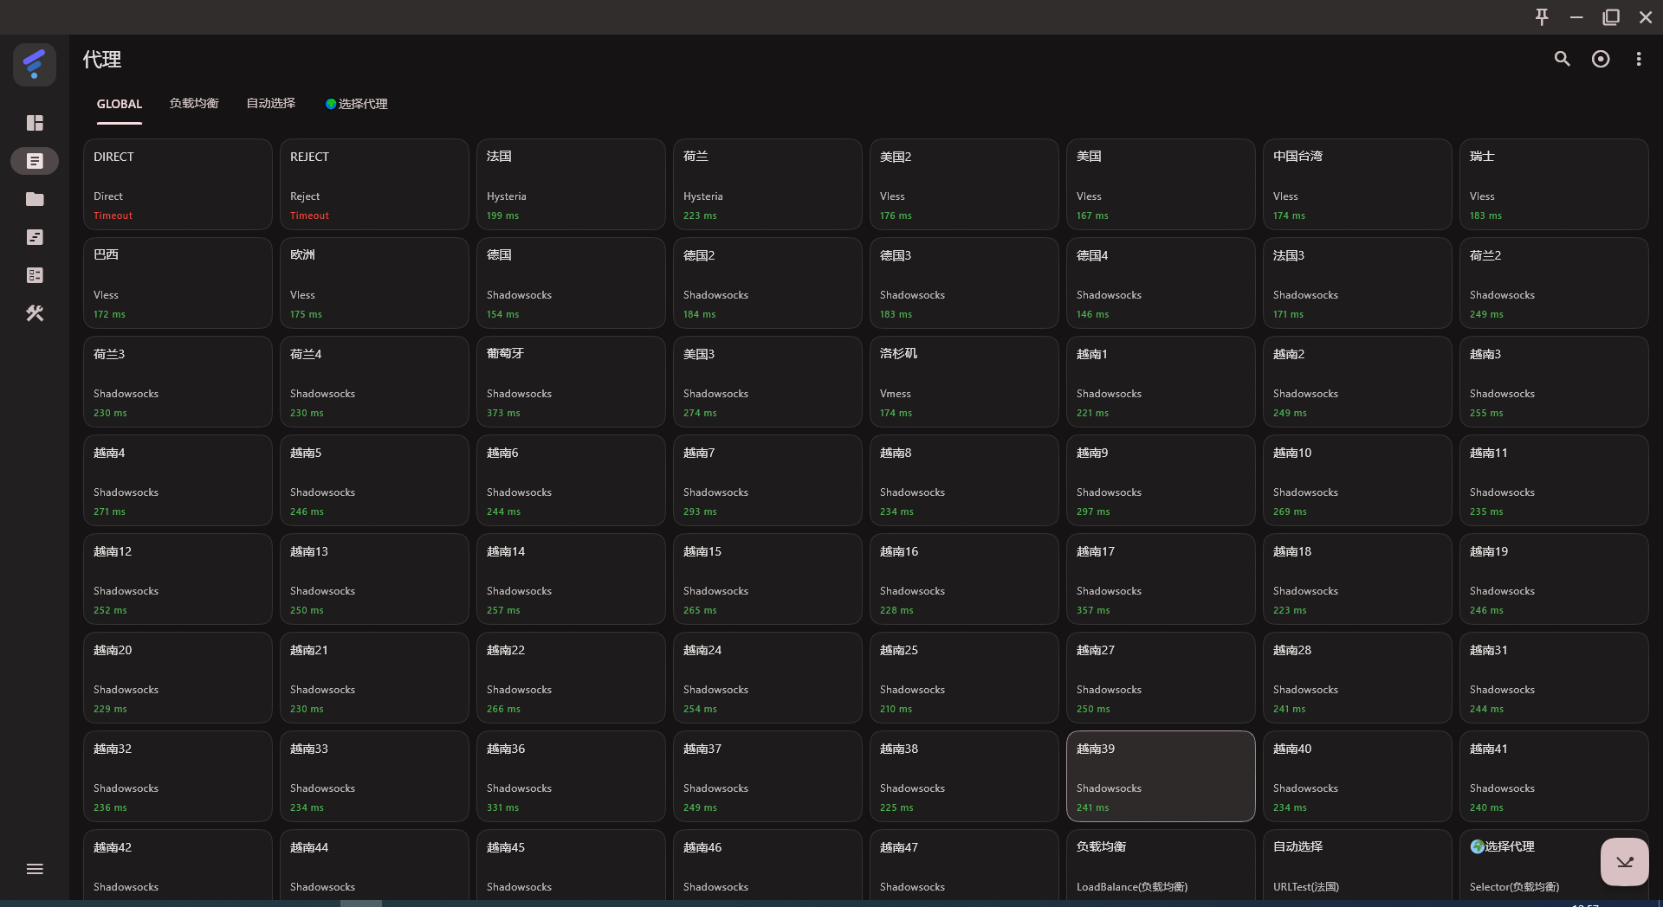
Task: Switch to the GLOBAL tab
Action: click(x=120, y=104)
